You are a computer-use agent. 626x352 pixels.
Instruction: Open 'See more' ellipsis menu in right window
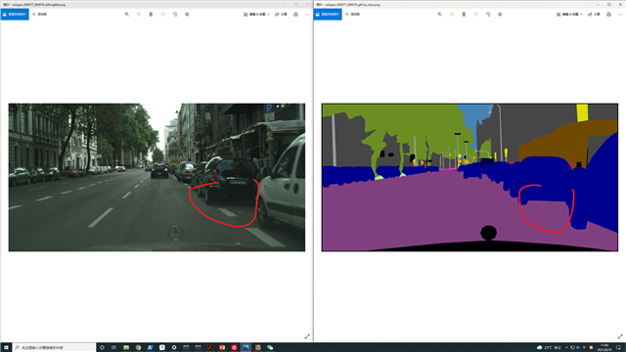620,15
